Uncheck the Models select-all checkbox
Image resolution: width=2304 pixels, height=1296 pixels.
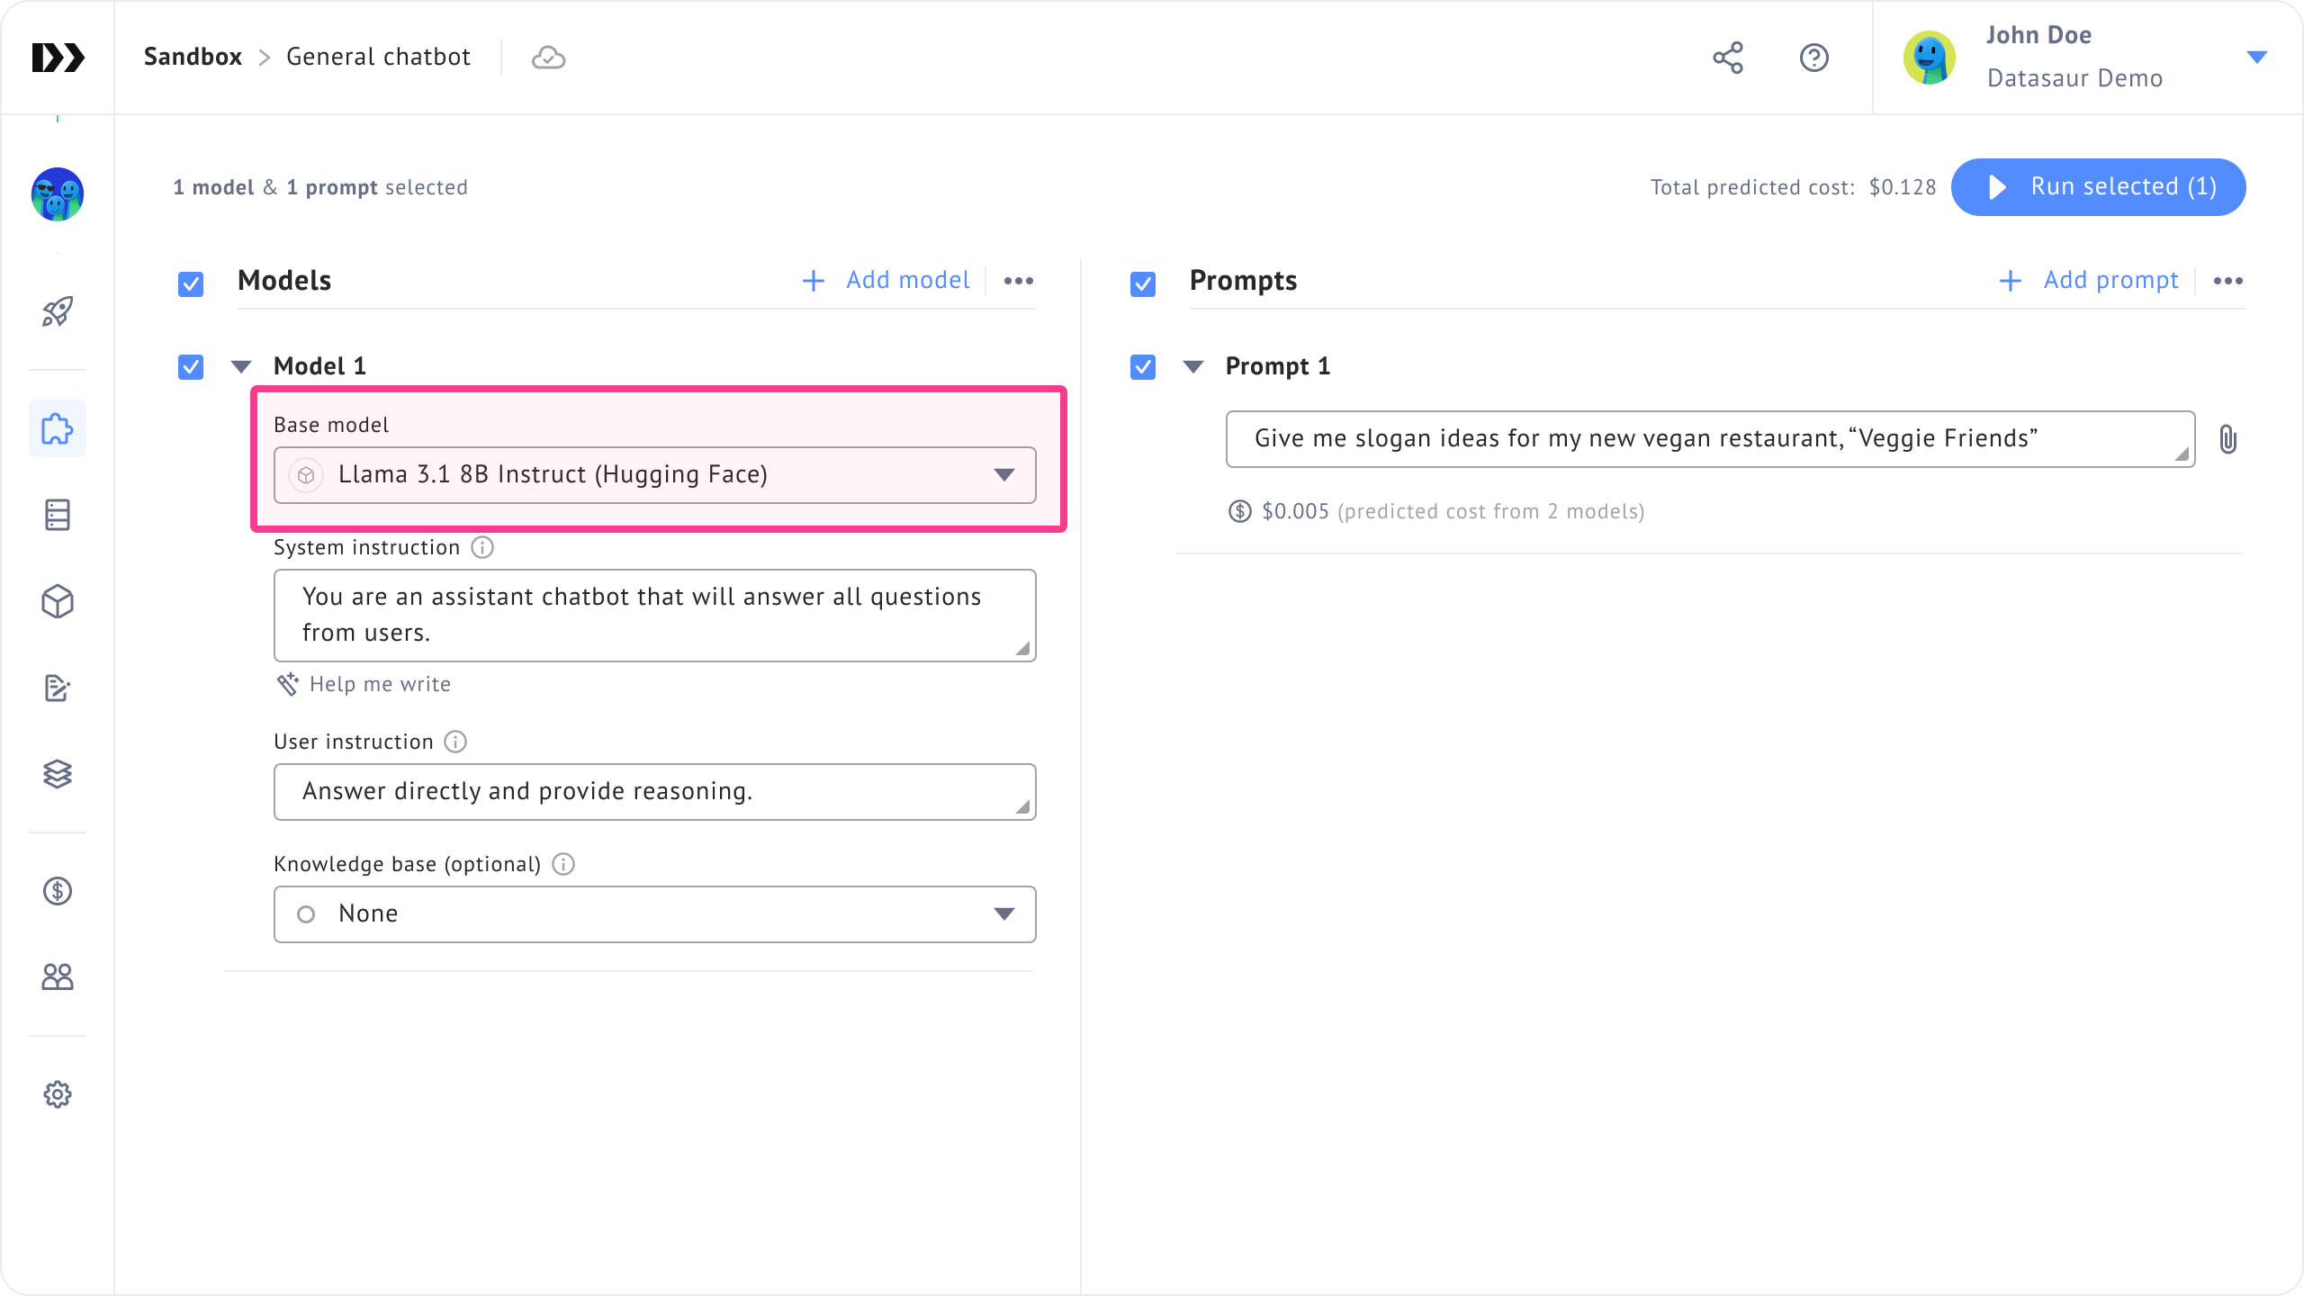pos(191,284)
